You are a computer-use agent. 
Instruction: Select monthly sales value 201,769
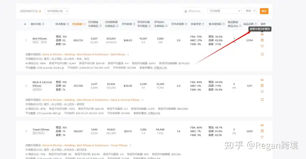(78, 86)
